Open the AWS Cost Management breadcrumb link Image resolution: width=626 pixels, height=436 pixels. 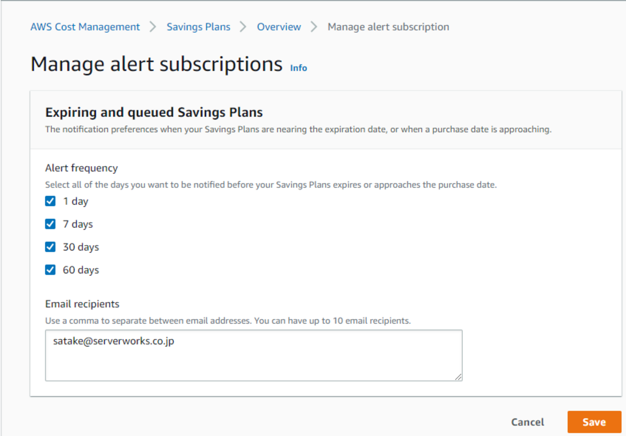pos(85,27)
